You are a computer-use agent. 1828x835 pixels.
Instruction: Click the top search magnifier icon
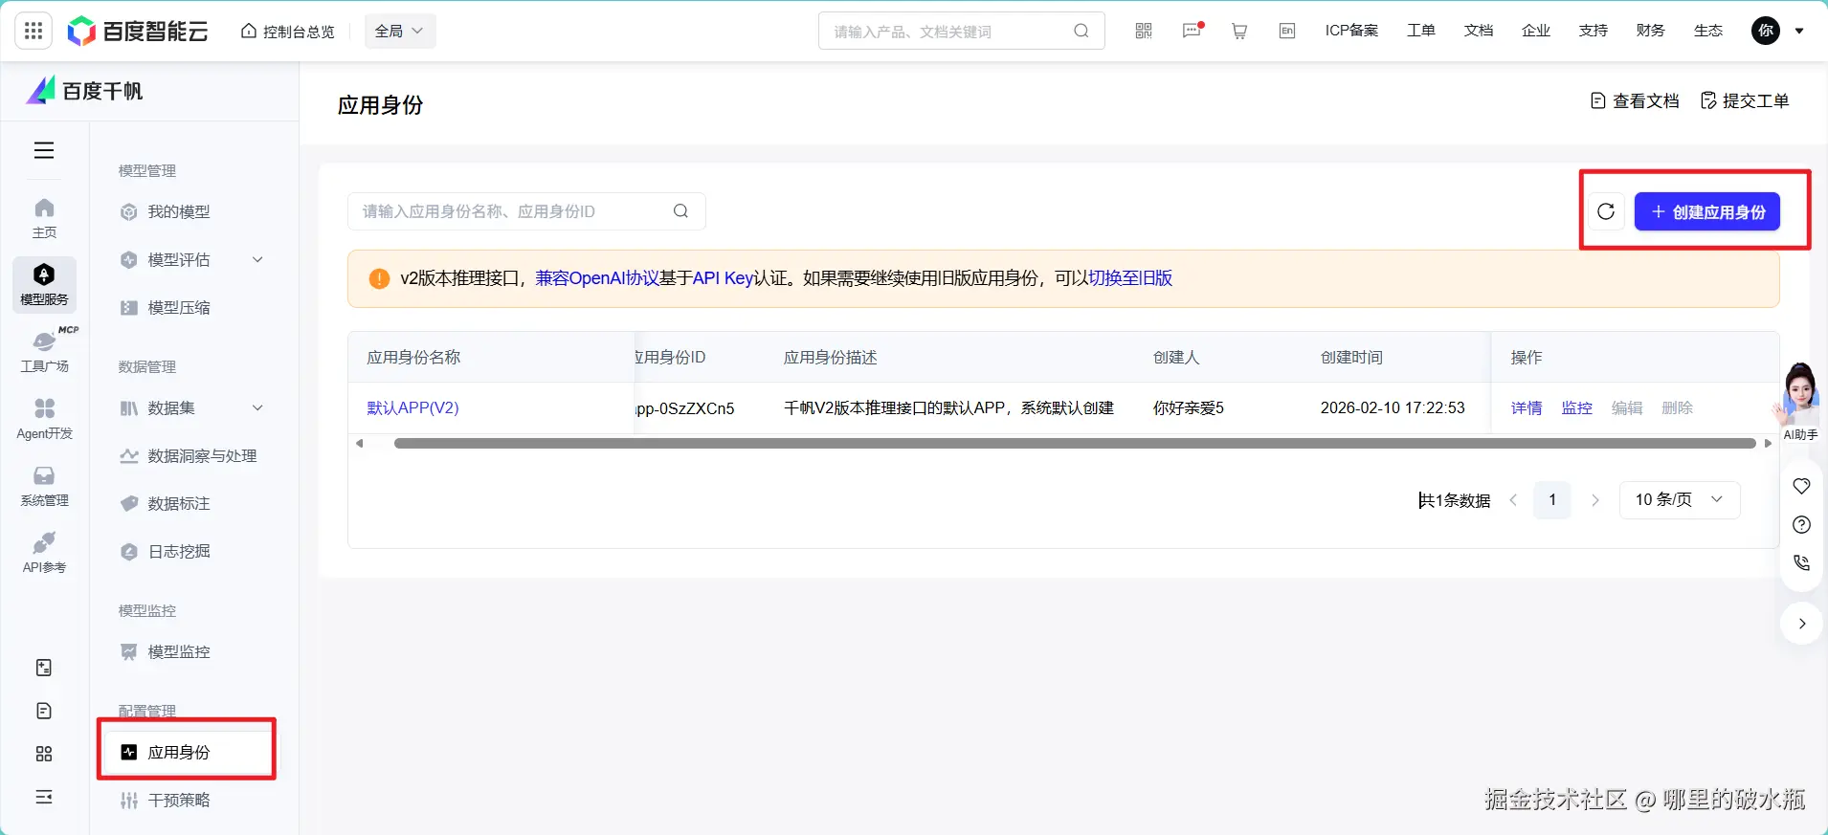pos(1081,31)
